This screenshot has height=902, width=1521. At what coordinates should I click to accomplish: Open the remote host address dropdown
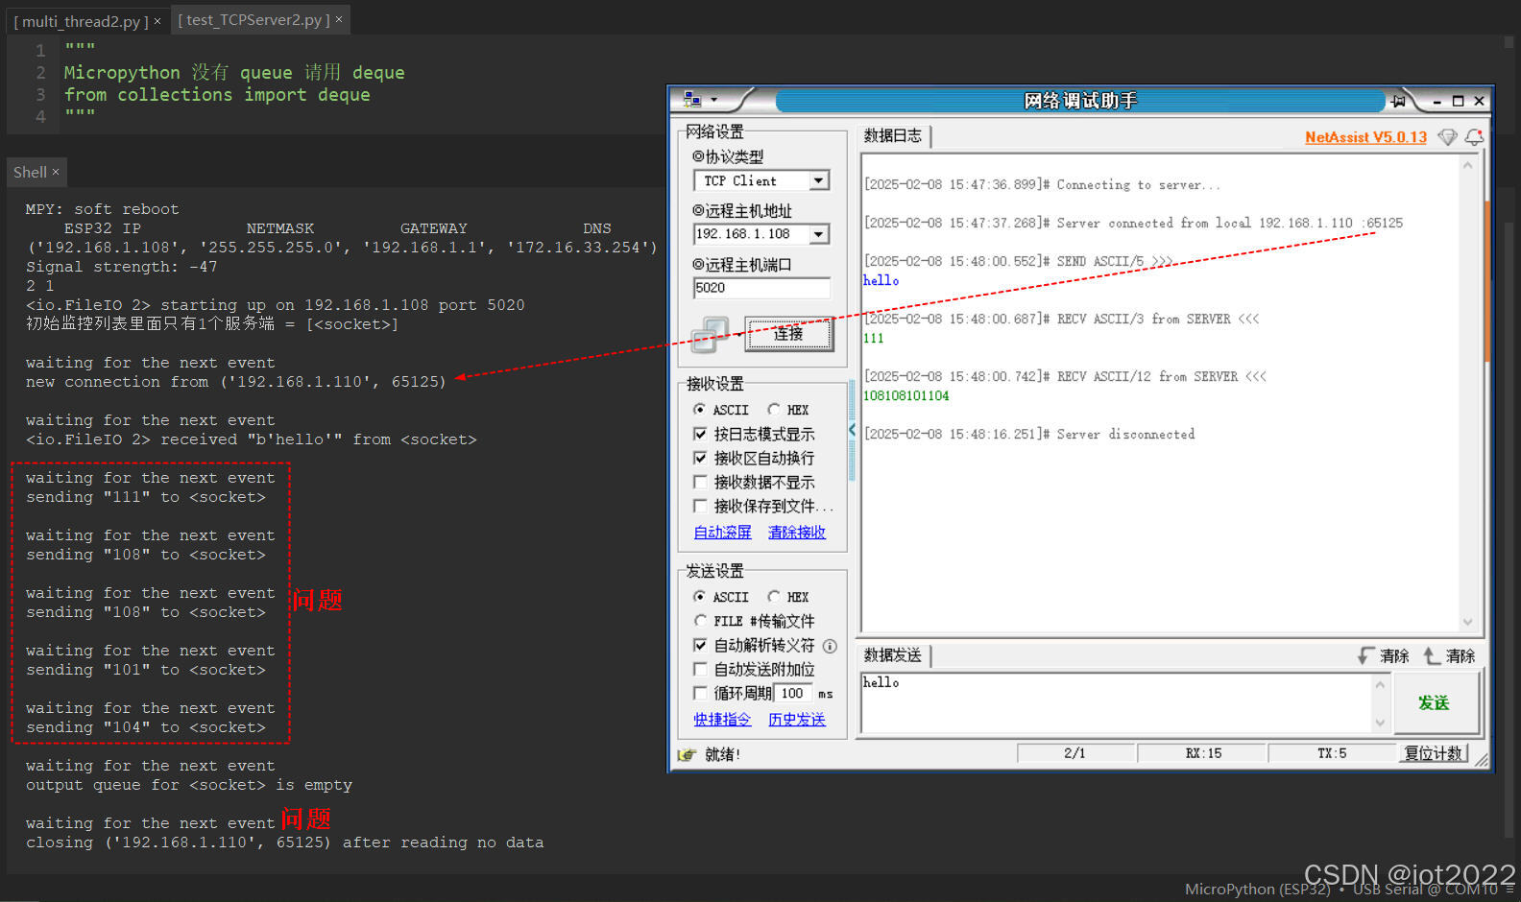pos(818,234)
